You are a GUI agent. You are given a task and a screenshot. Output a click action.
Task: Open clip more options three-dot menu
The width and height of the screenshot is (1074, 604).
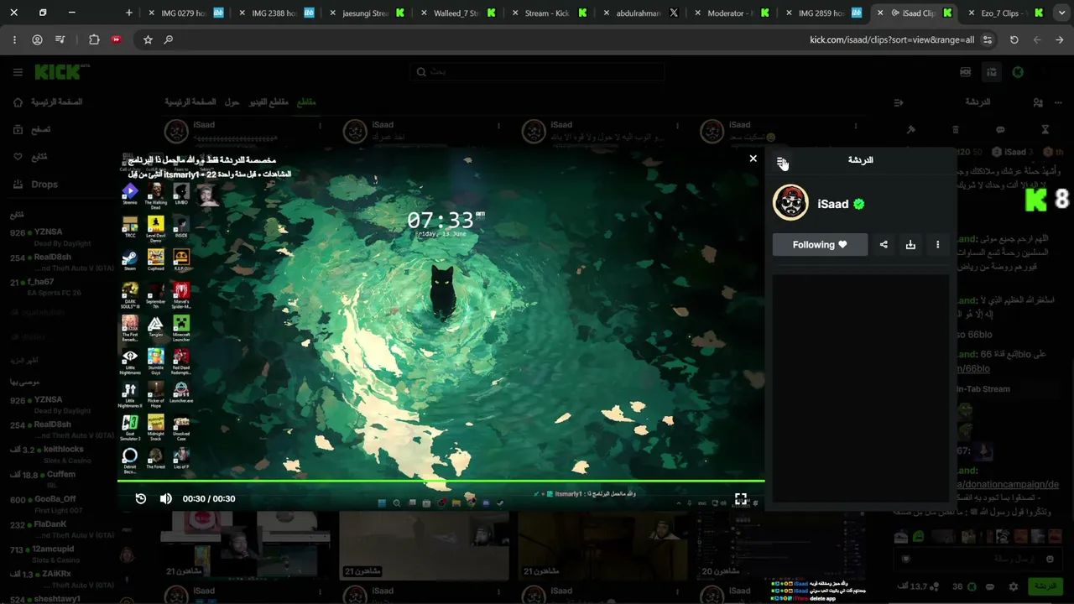[937, 245]
